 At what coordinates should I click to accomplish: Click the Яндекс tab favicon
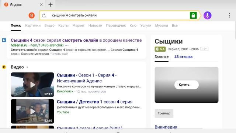pyautogui.click(x=6, y=4)
